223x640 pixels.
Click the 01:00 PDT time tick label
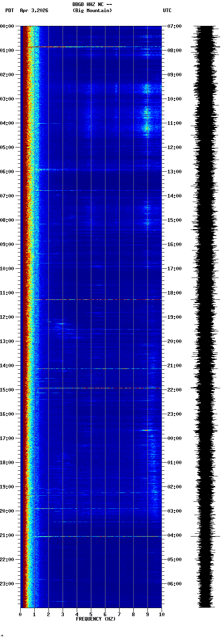coord(7,51)
